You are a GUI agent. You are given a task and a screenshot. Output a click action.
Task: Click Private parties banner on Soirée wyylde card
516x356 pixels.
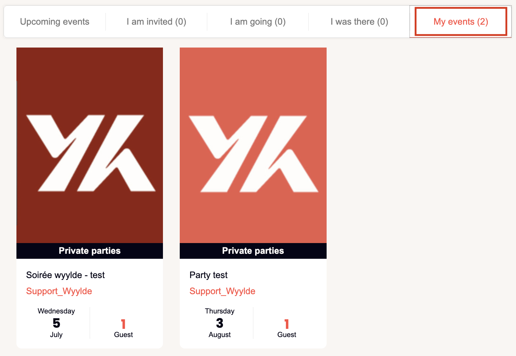click(x=90, y=251)
